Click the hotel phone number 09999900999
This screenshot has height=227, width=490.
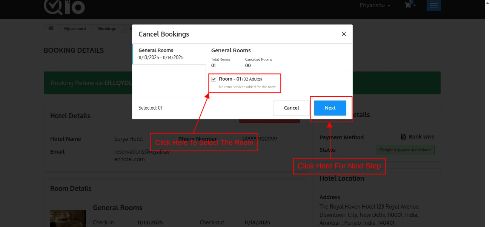[x=260, y=139]
